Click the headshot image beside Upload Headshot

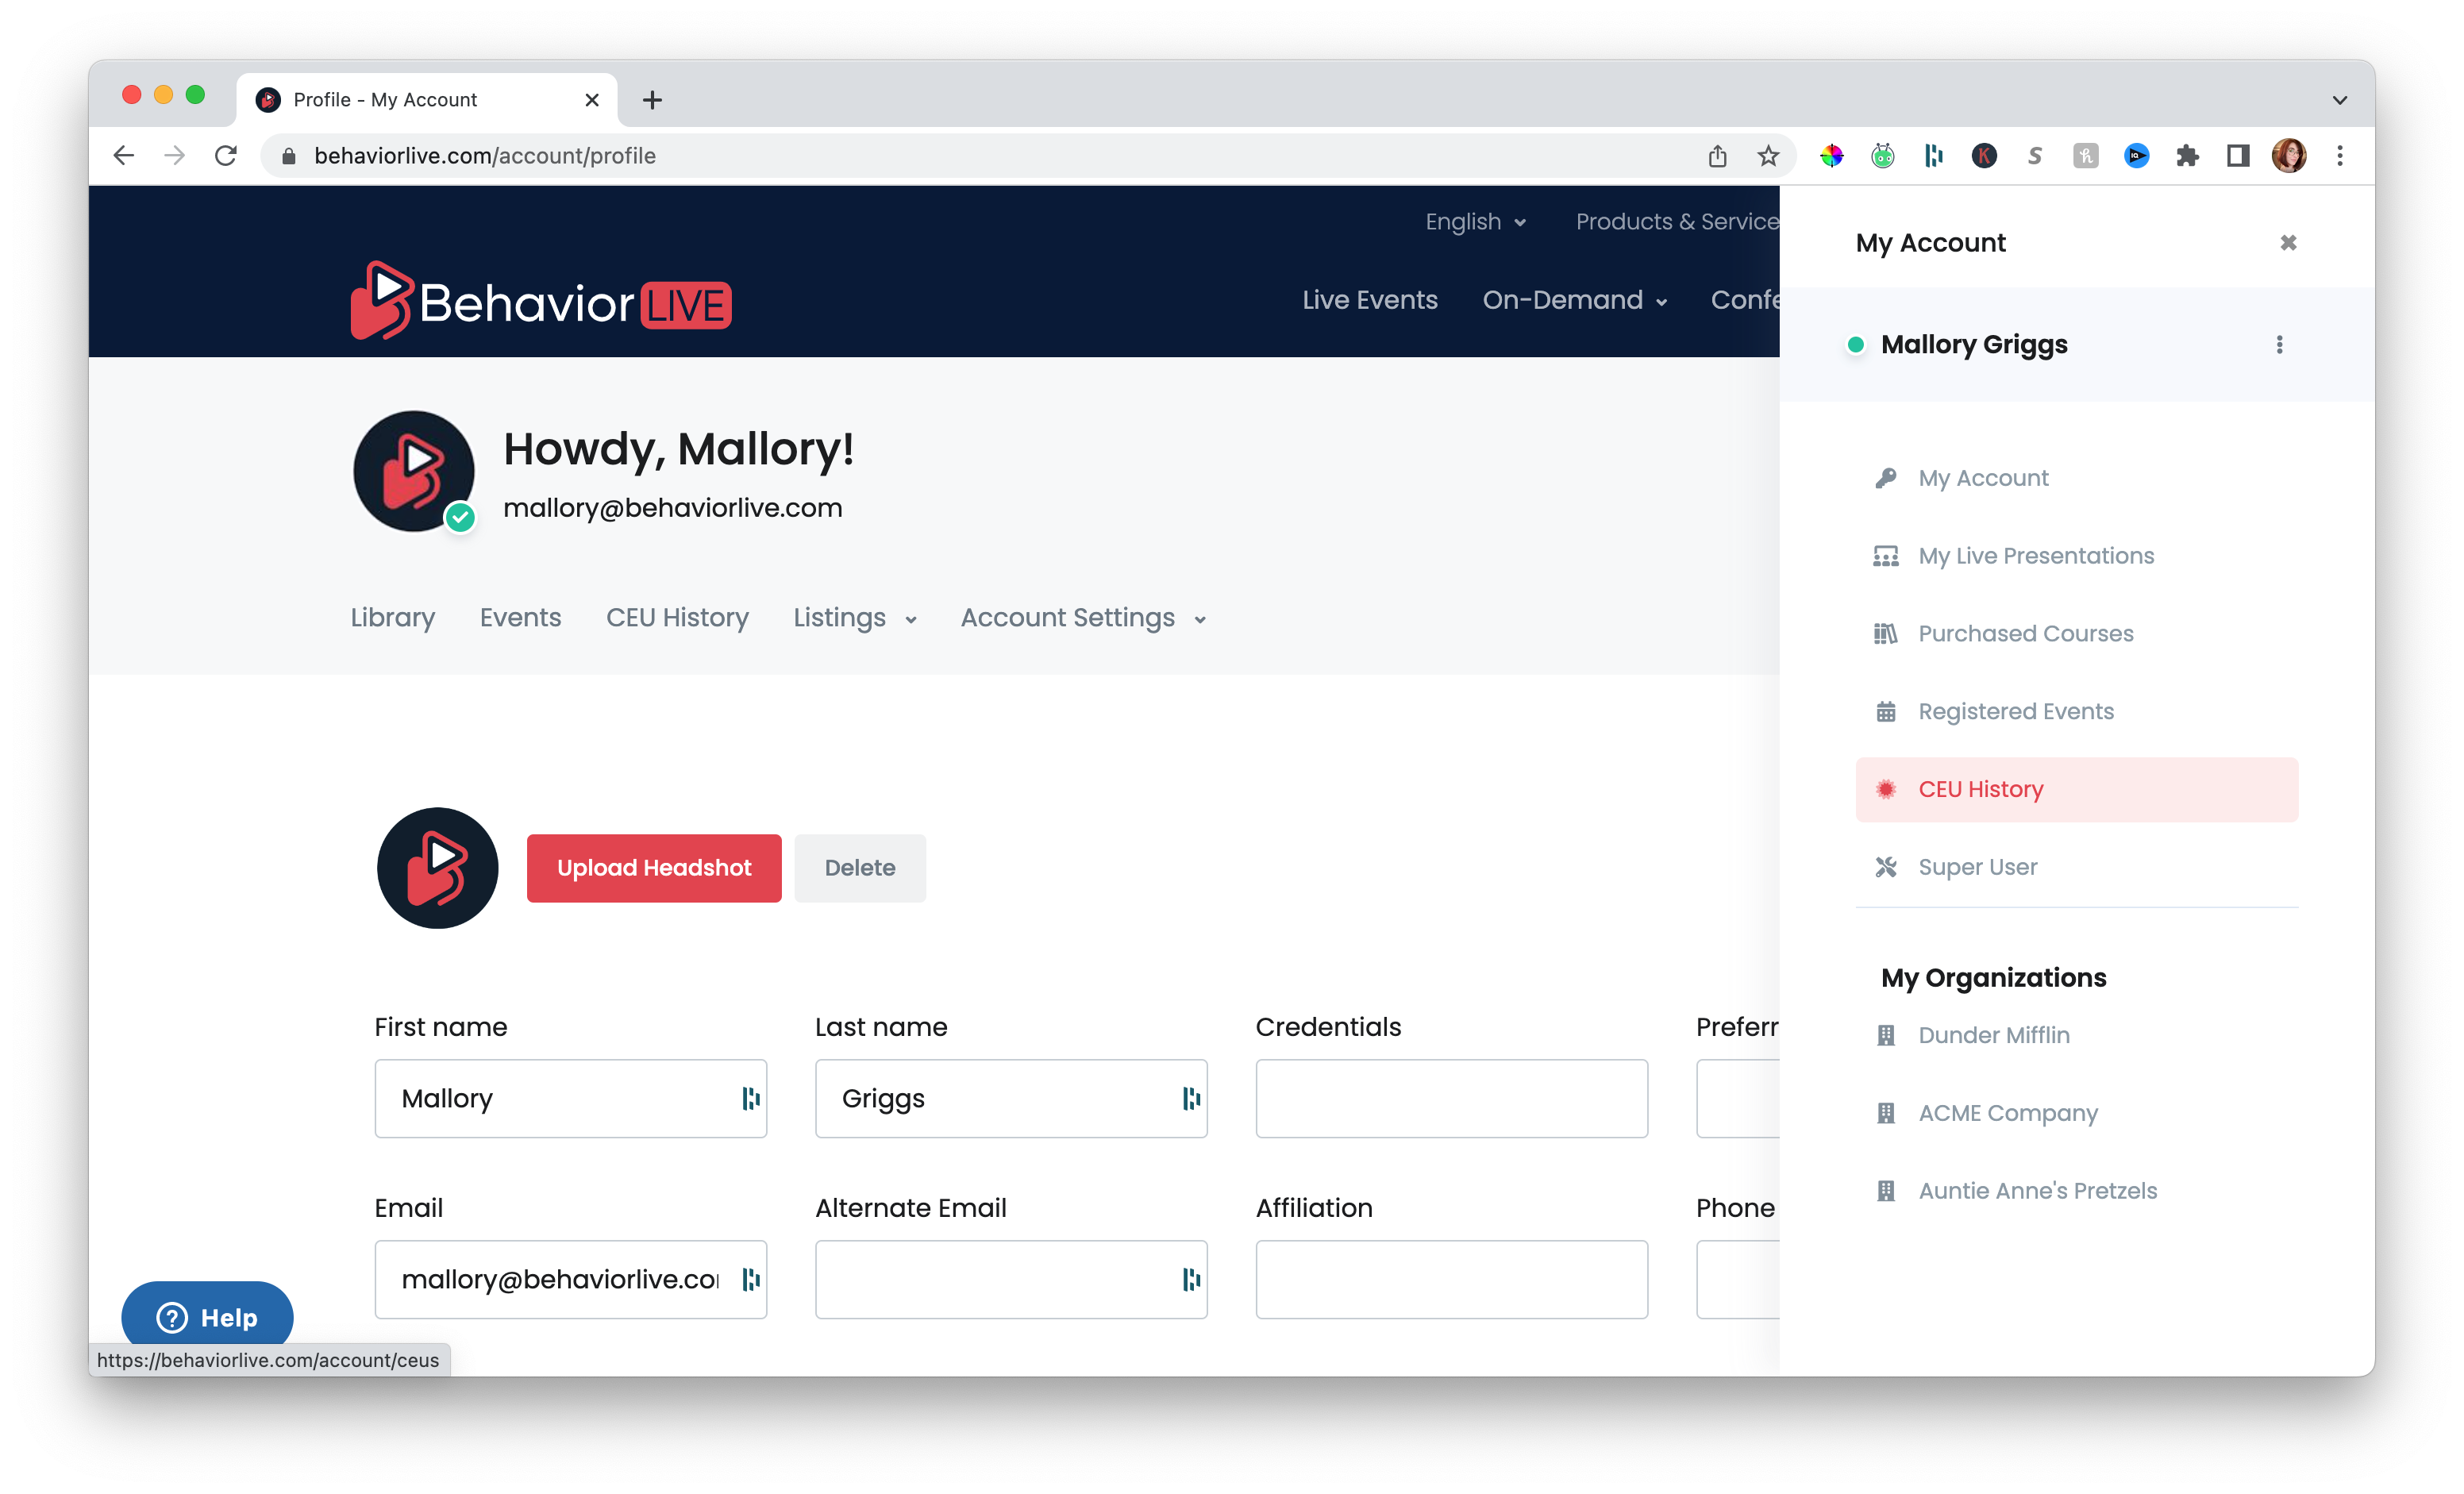437,868
